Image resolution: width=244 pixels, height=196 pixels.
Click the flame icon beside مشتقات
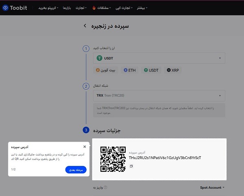point(94,8)
